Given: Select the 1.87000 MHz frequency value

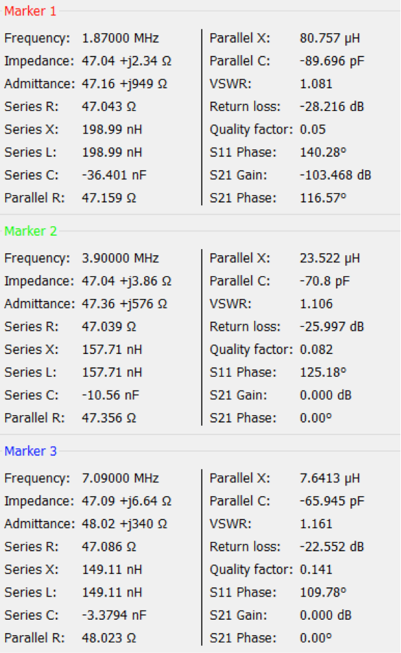Looking at the screenshot, I should tap(120, 39).
